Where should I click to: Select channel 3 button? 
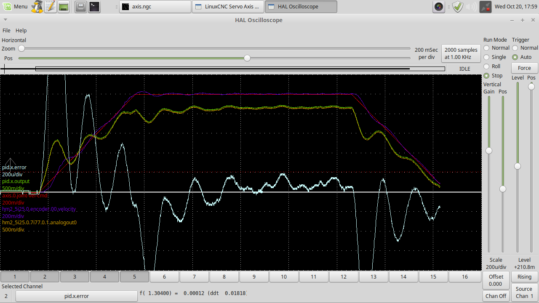click(x=75, y=276)
